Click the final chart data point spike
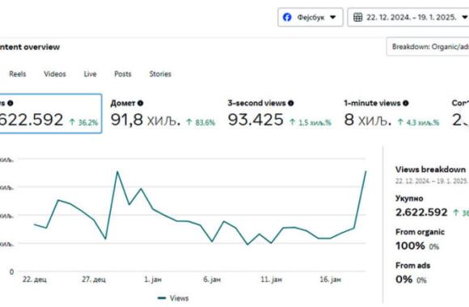Screen dimensions: 469x307 click(365, 171)
